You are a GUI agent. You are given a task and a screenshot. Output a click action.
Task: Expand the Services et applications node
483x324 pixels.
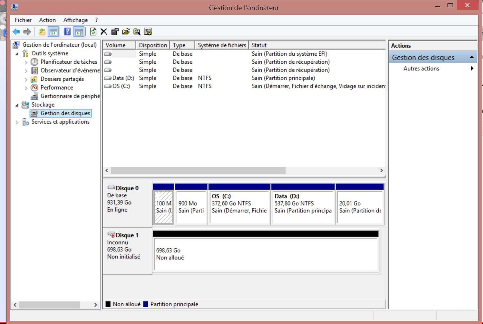[17, 122]
